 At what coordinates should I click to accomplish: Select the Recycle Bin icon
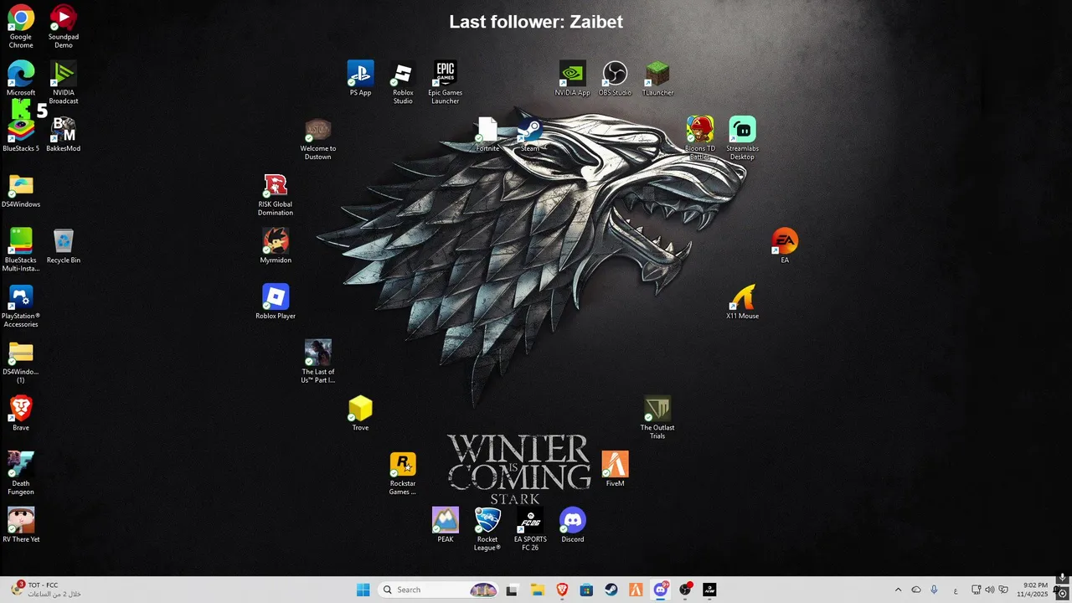click(x=64, y=246)
